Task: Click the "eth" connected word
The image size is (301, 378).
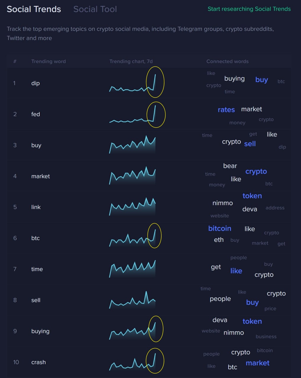Action: point(219,240)
